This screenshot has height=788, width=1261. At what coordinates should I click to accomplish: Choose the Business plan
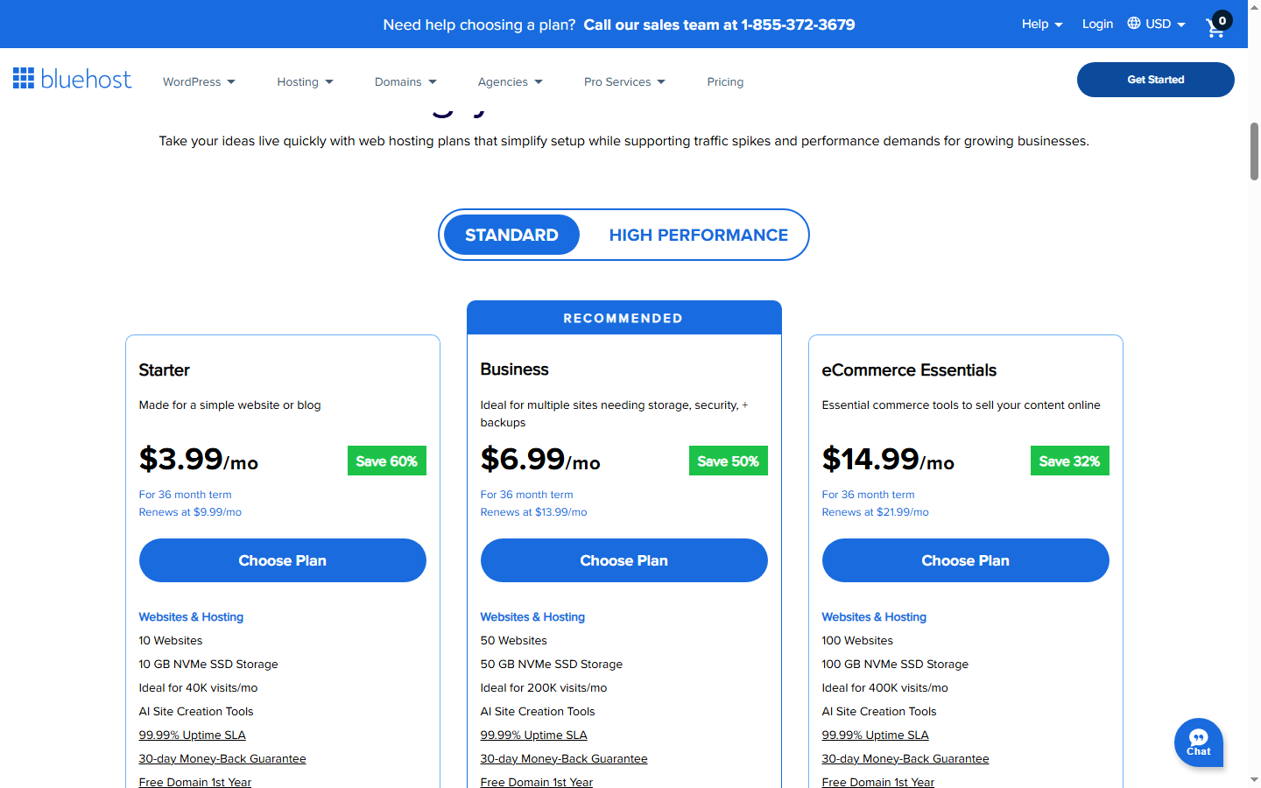click(x=623, y=560)
